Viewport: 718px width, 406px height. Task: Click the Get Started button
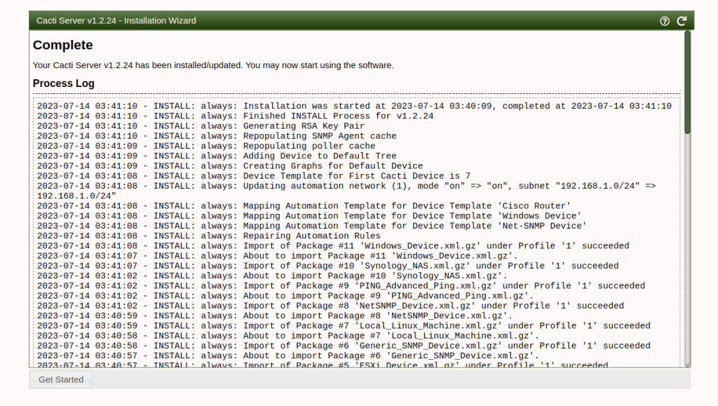(60, 379)
